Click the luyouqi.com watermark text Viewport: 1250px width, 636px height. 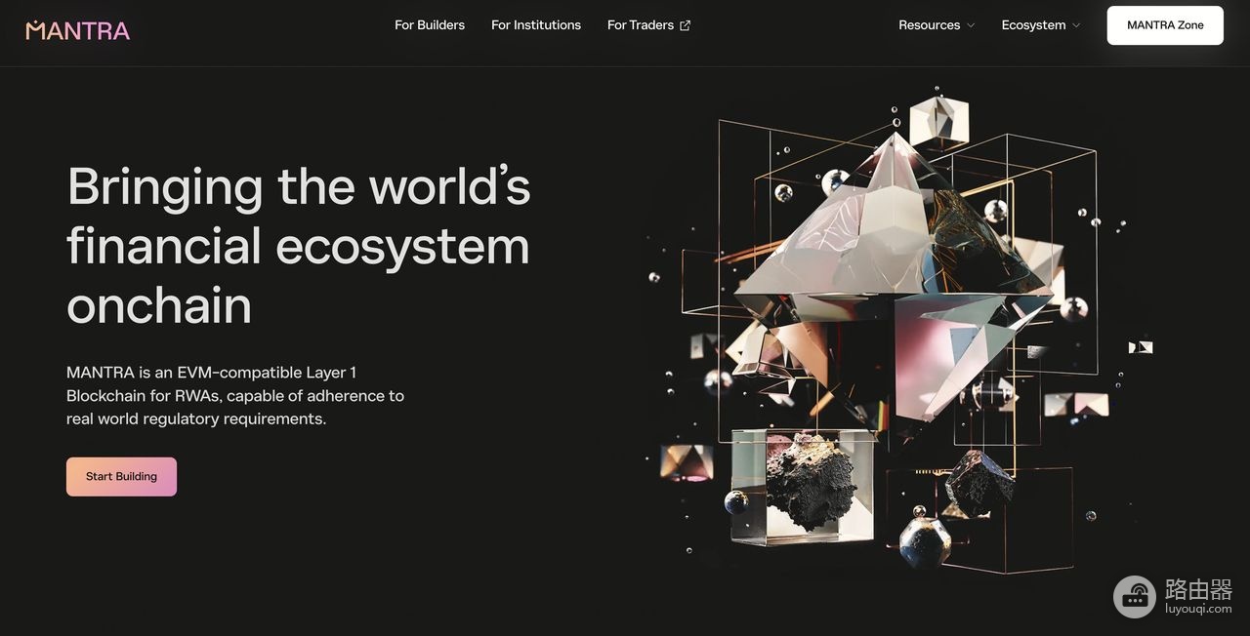tap(1198, 609)
